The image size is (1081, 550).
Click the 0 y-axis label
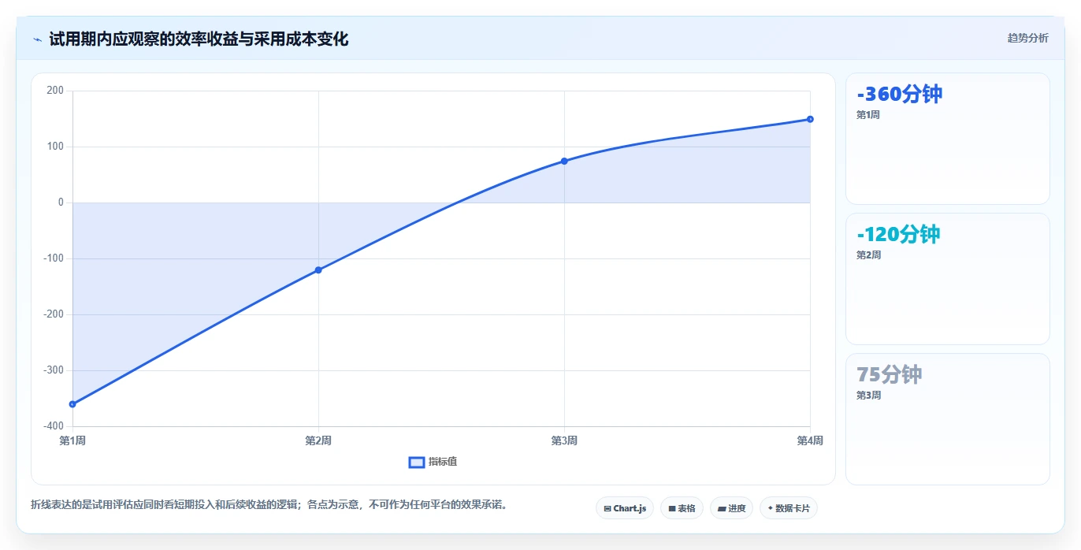(61, 203)
